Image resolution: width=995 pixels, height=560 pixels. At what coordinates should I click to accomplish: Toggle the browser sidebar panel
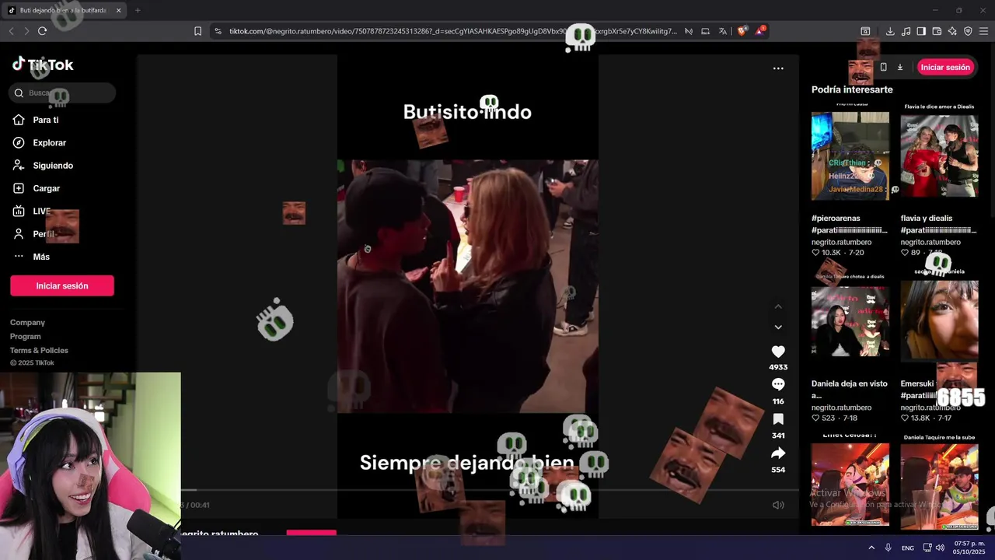click(921, 31)
